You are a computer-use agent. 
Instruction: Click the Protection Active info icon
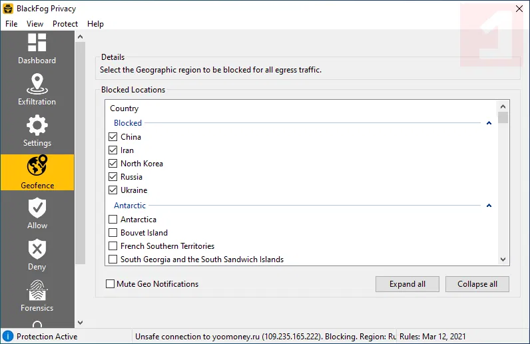tap(8, 337)
